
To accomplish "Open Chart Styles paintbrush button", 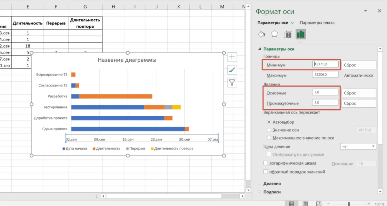I will click(x=232, y=70).
